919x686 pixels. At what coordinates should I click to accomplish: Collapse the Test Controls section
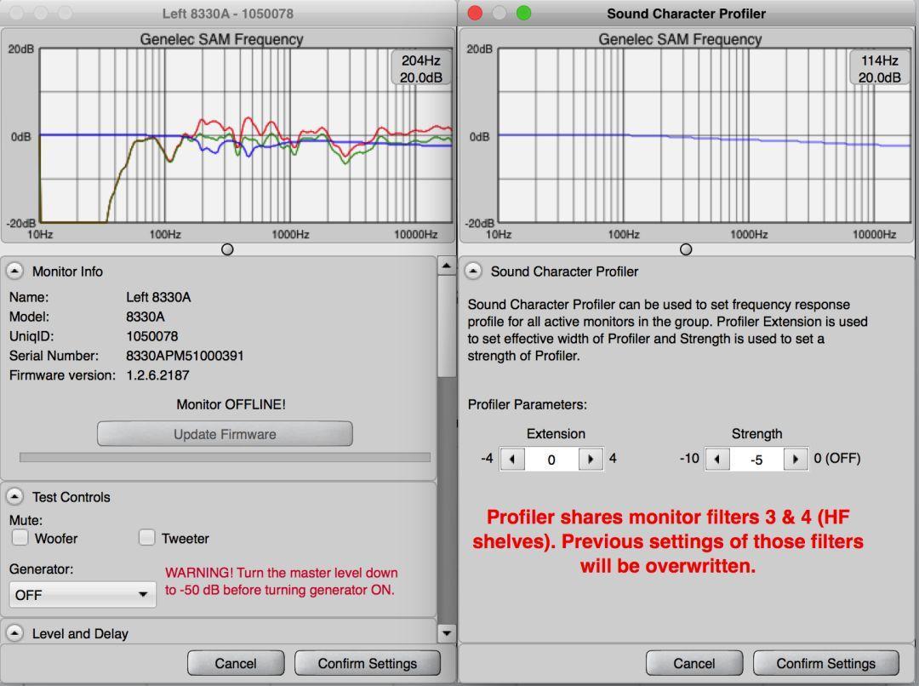coord(15,497)
